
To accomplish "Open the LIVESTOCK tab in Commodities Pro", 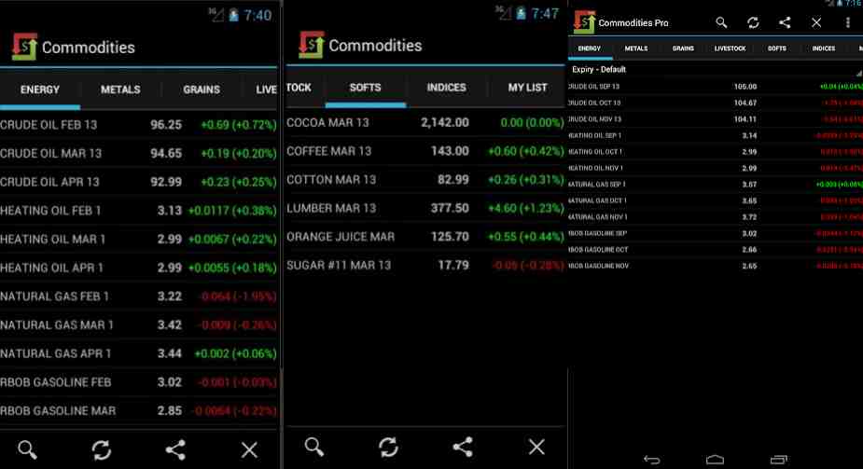I will pos(730,48).
